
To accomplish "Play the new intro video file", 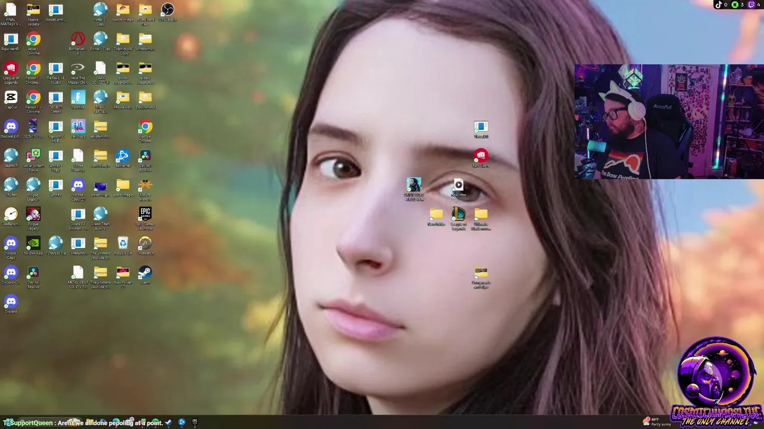I will pos(458,185).
